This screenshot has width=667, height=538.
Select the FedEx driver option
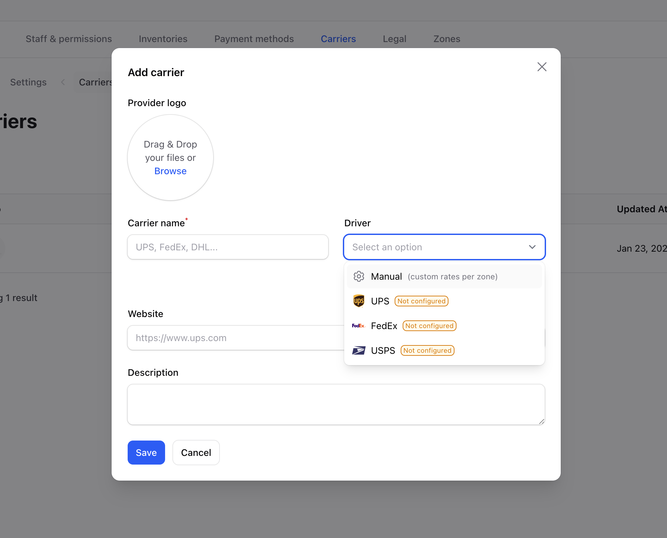pyautogui.click(x=384, y=326)
